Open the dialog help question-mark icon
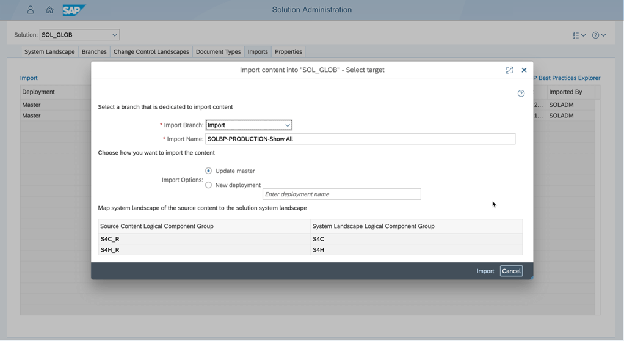Image resolution: width=624 pixels, height=341 pixels. pyautogui.click(x=521, y=94)
